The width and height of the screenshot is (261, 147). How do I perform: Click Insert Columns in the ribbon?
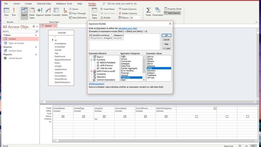128,9
